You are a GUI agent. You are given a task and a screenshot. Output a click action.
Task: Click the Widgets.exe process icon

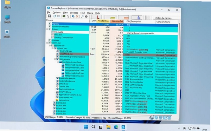58,59
